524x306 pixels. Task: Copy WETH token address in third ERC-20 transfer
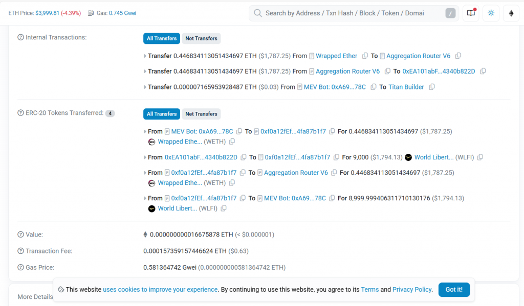[x=232, y=183]
